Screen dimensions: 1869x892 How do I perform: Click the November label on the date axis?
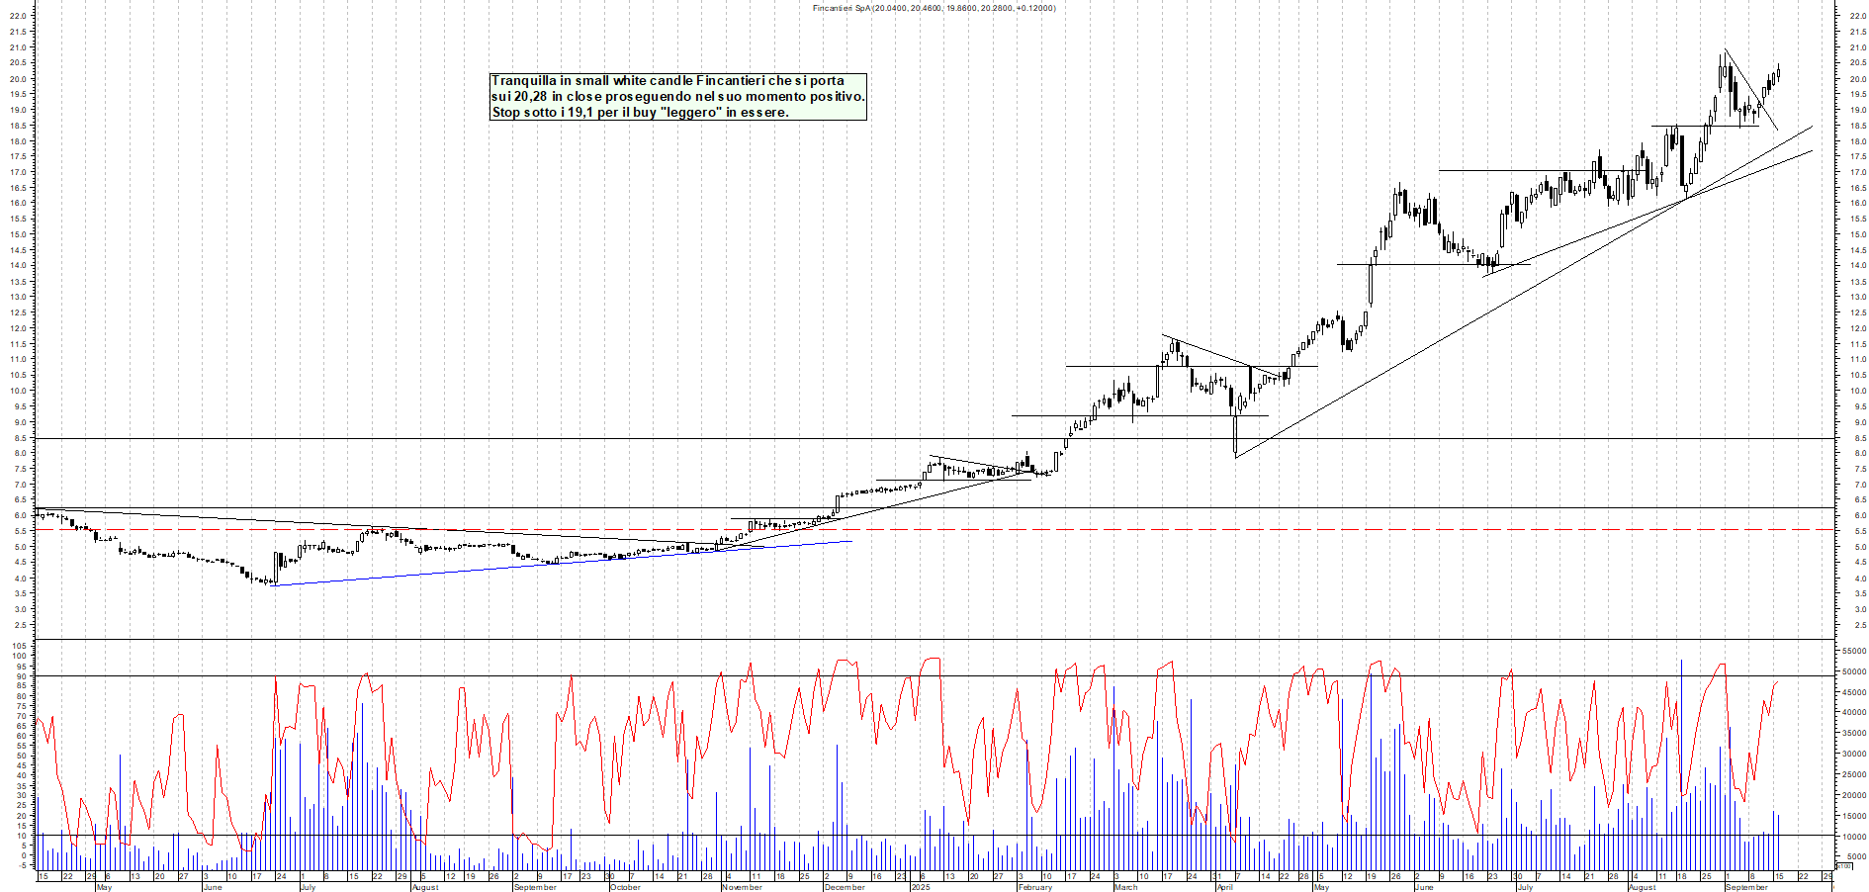pos(742,887)
